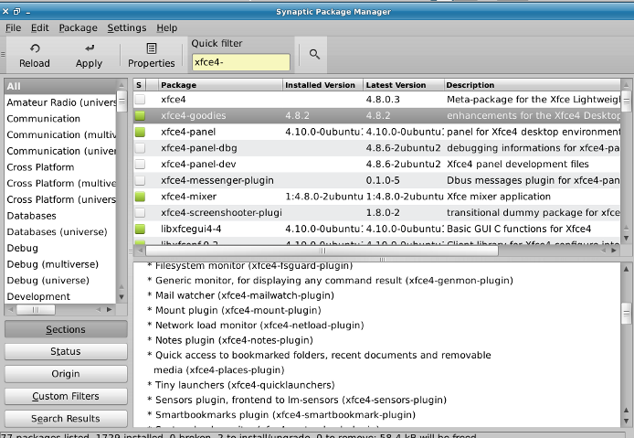Sort by the S status column header
The width and height of the screenshot is (634, 438).
pyautogui.click(x=140, y=85)
